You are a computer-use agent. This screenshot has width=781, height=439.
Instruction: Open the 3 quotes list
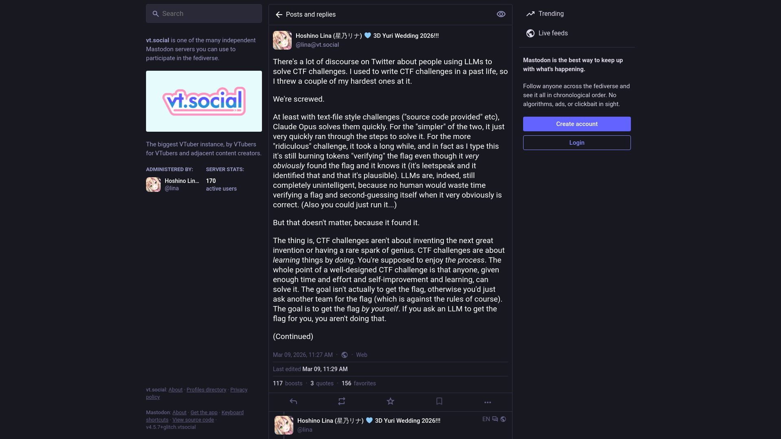(322, 383)
